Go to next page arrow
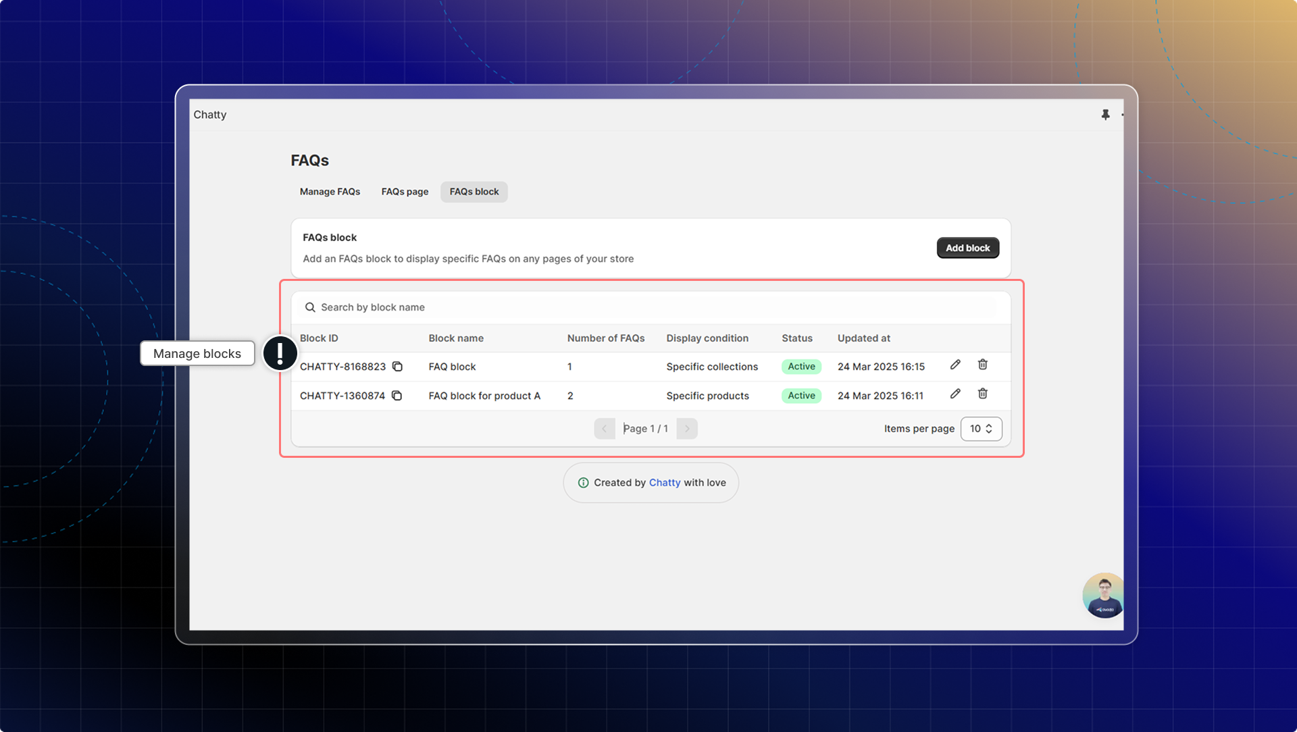 687,429
